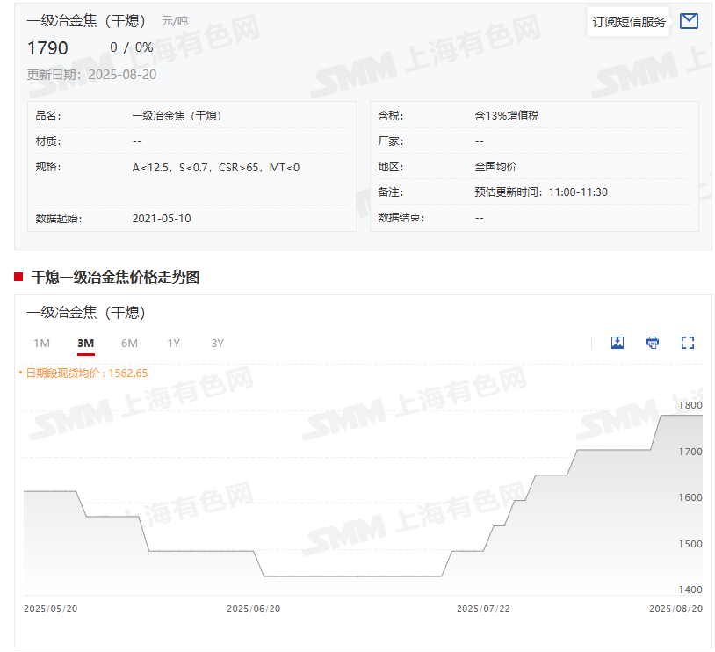Click the 2025/06/20 date on the x-axis
715x652 pixels.
click(254, 608)
